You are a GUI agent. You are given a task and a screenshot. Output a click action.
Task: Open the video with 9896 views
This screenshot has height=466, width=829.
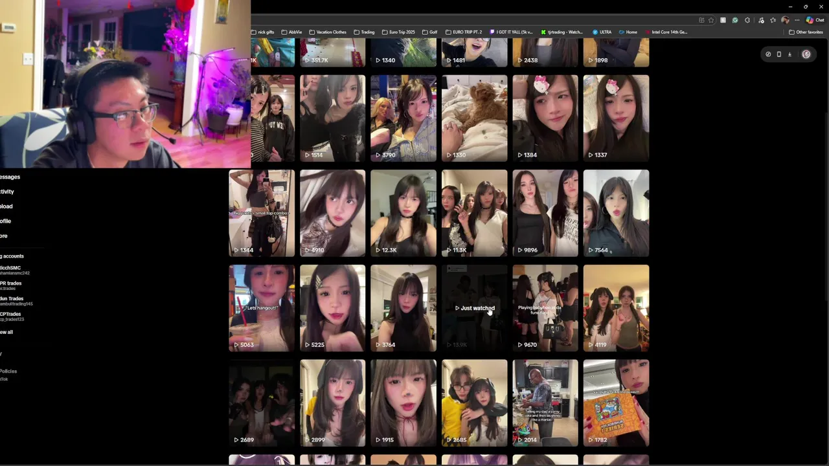(545, 213)
